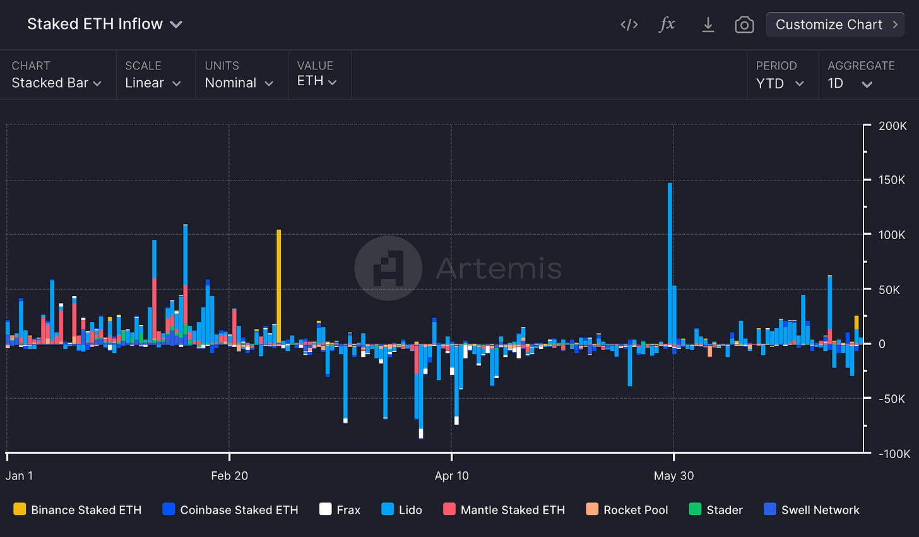Click the -50K y-axis label
Screen dimensions: 919x537
click(x=892, y=399)
